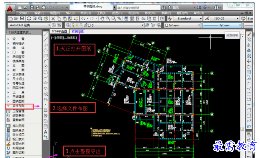Open the 文件(F) menu
This screenshot has height=158, width=260.
pos(24,13)
